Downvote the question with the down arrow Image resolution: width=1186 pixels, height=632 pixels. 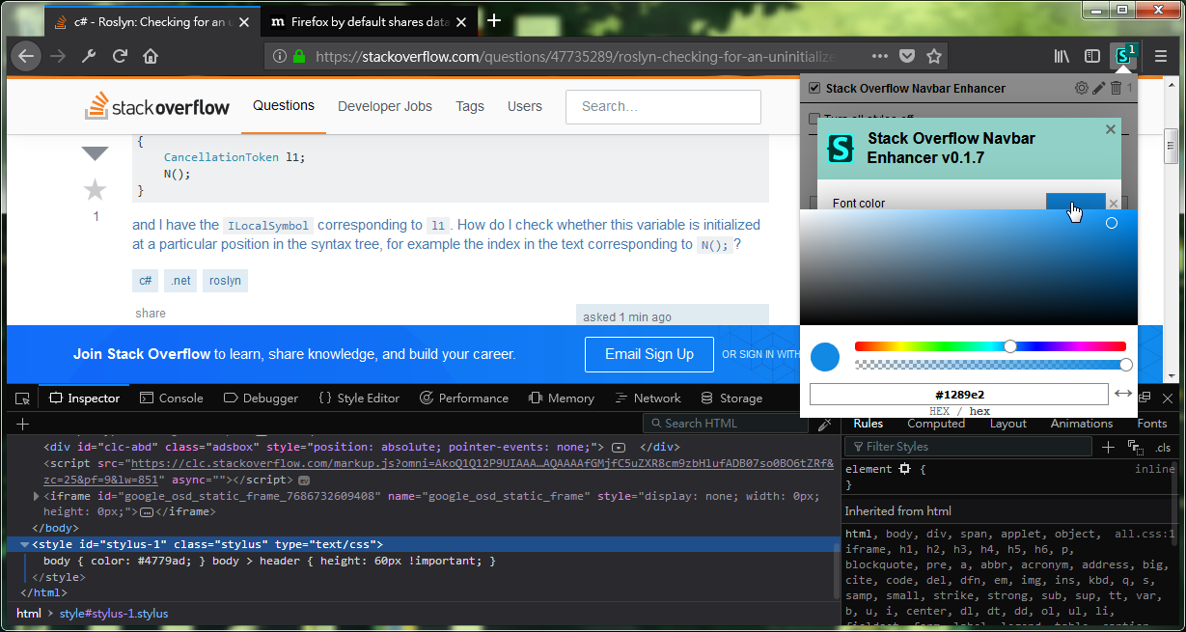(95, 152)
